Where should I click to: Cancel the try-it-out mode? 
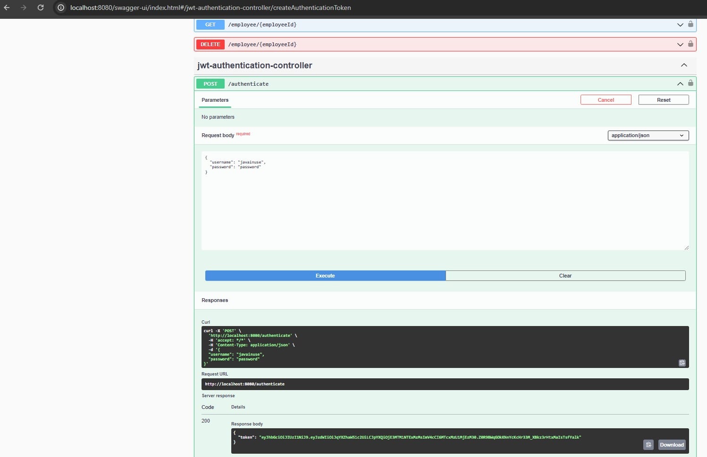[x=606, y=100]
